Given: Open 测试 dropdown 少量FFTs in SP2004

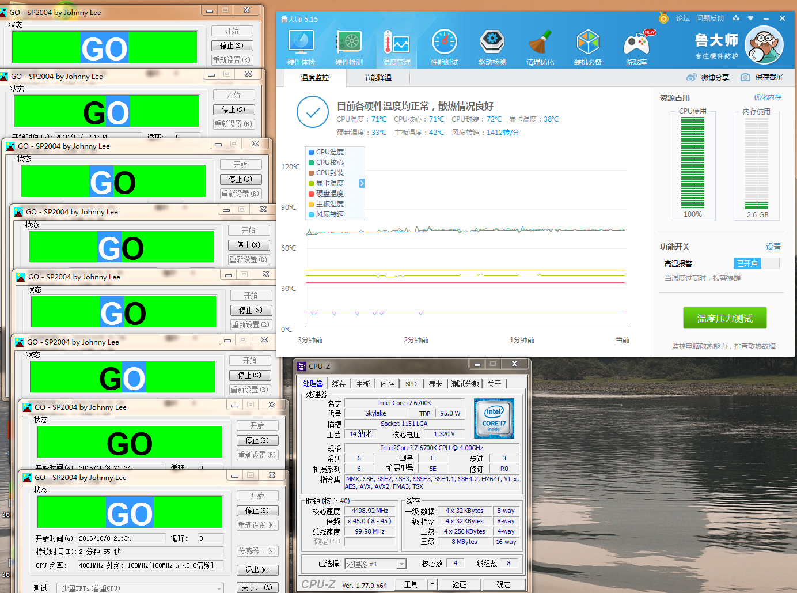Looking at the screenshot, I should pos(140,588).
